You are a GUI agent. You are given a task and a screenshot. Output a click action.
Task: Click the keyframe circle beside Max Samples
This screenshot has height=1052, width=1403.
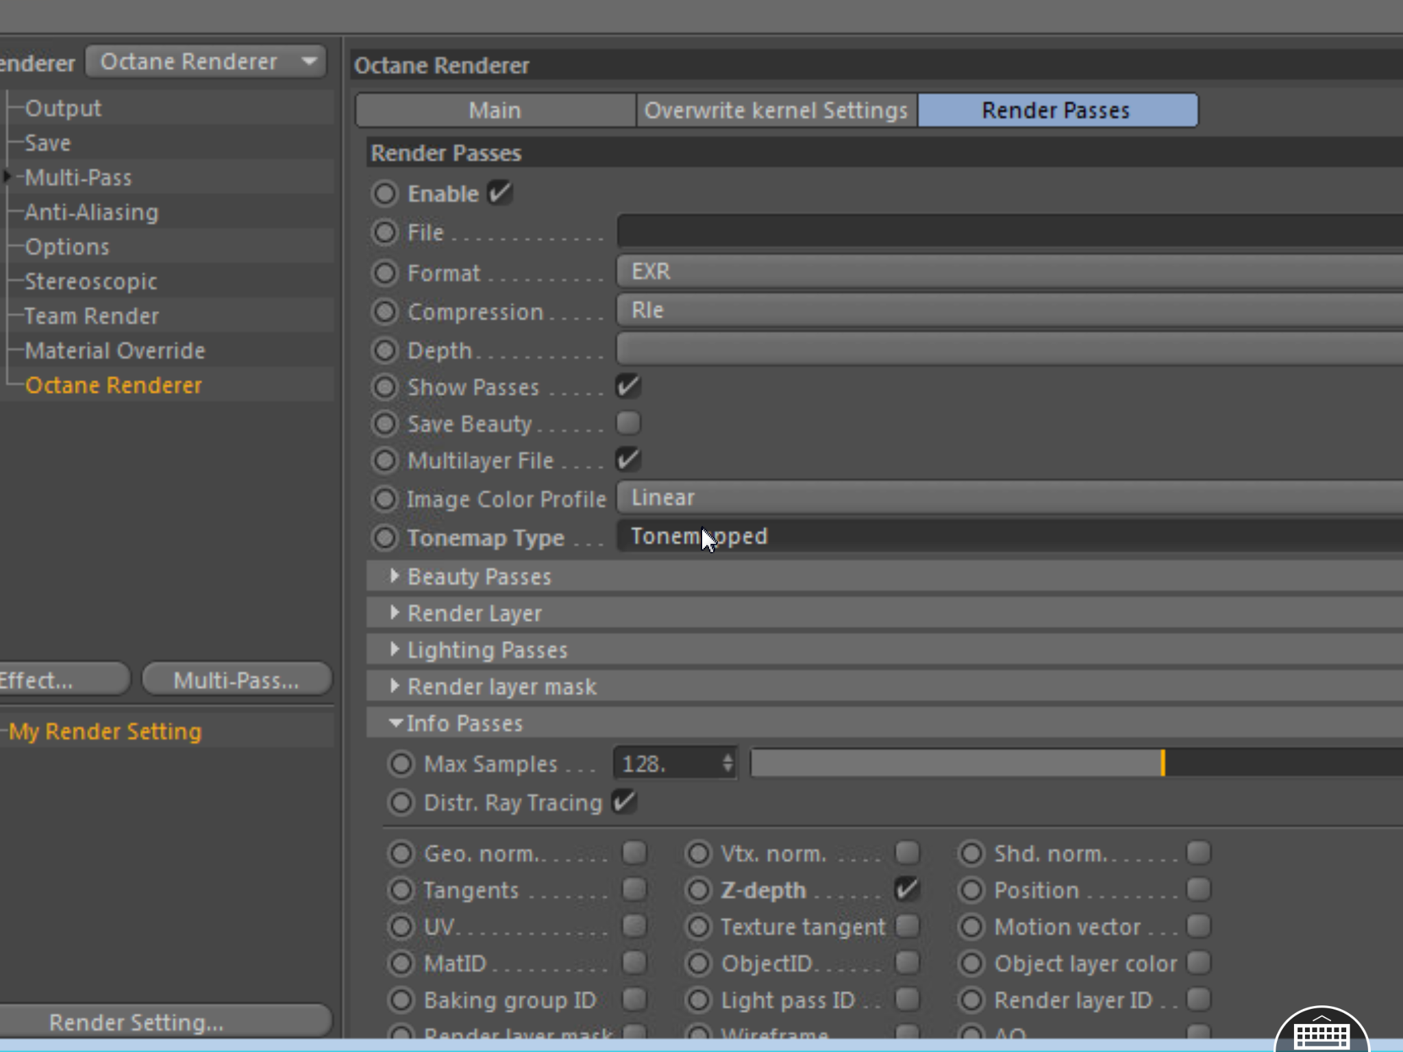click(x=401, y=764)
